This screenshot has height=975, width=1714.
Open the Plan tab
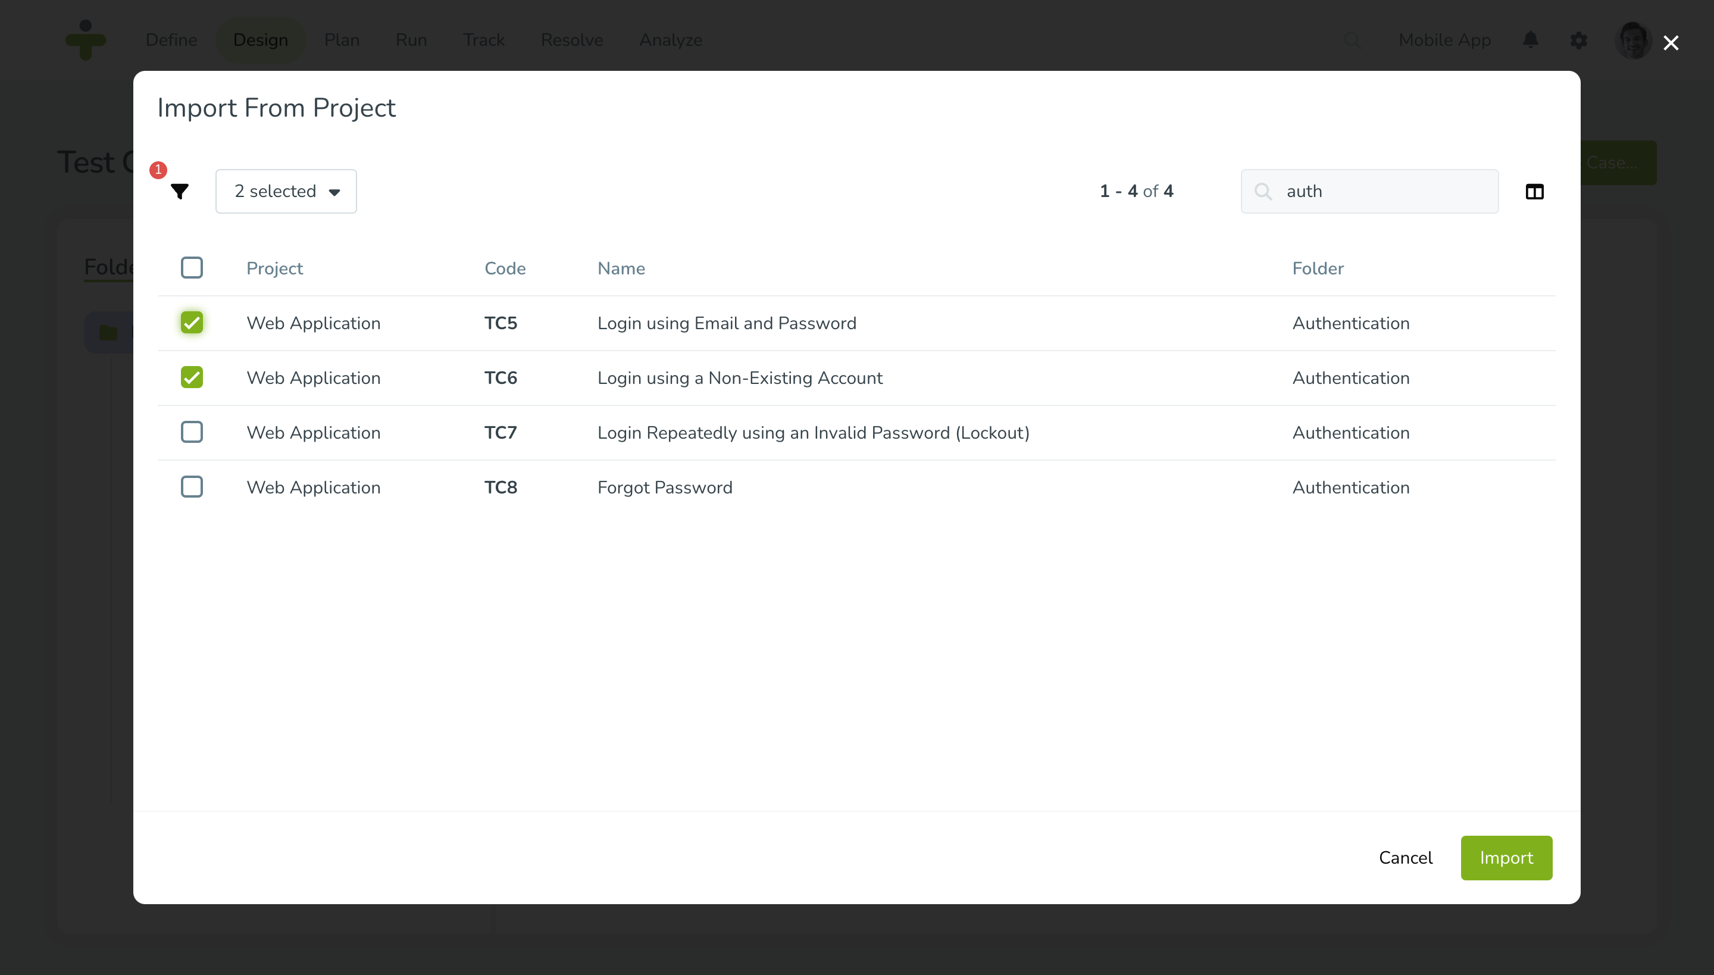coord(342,40)
